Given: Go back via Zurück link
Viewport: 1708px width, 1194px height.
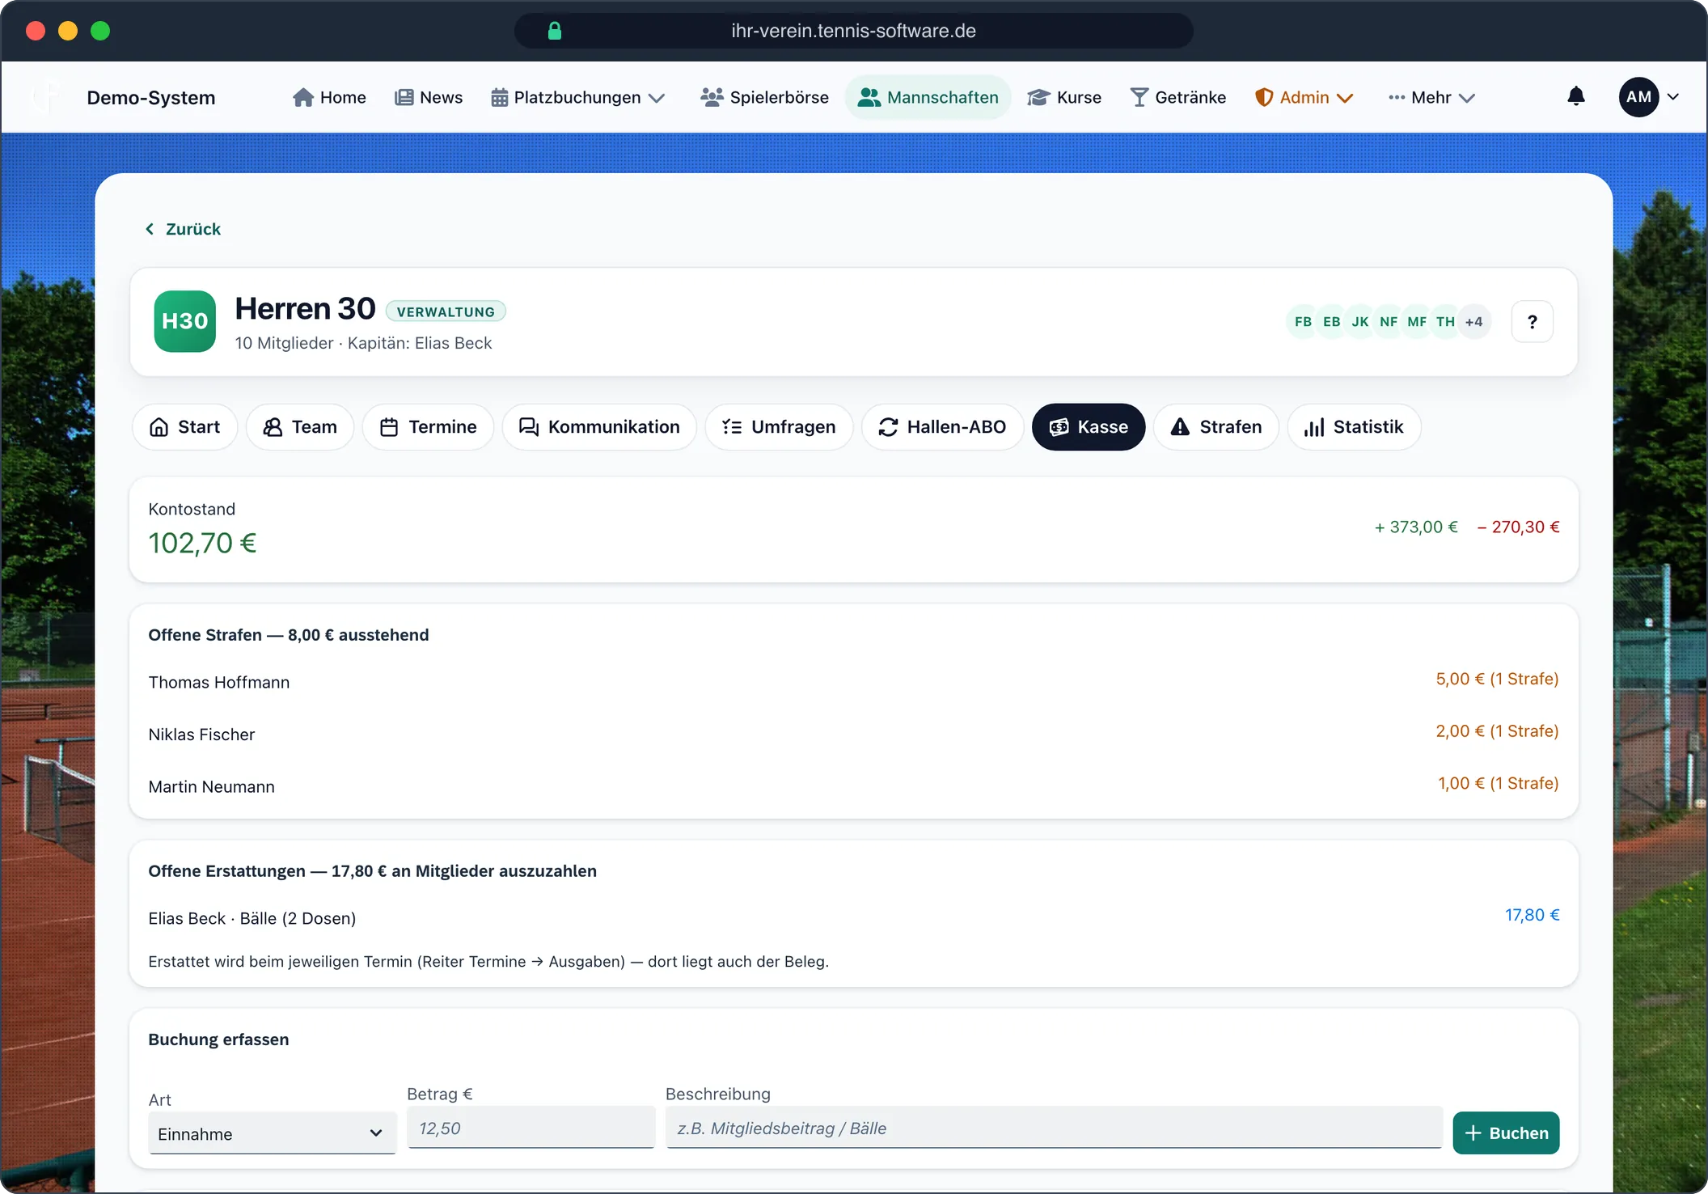Looking at the screenshot, I should [x=183, y=229].
